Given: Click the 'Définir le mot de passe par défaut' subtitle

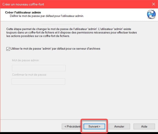Looking at the screenshot, I should coord(47,16).
